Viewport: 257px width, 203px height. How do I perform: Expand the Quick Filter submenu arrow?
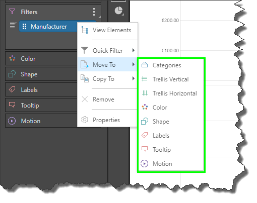(134, 50)
